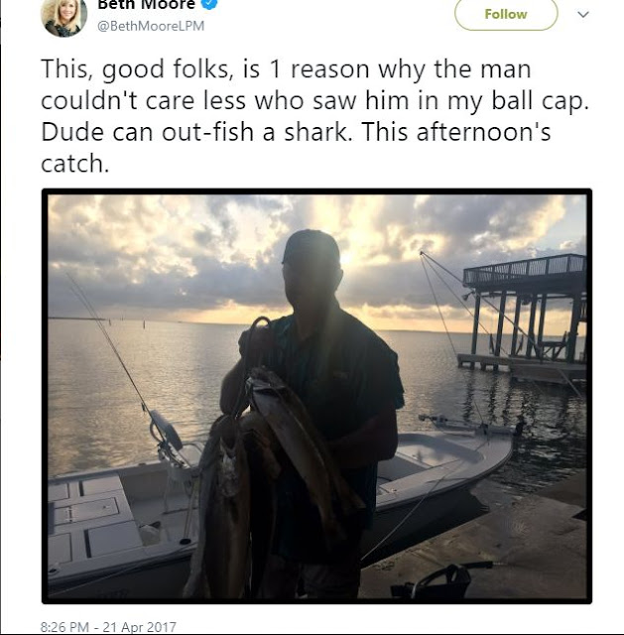Click the blue verified badge
Image resolution: width=624 pixels, height=635 pixels.
pos(209,4)
